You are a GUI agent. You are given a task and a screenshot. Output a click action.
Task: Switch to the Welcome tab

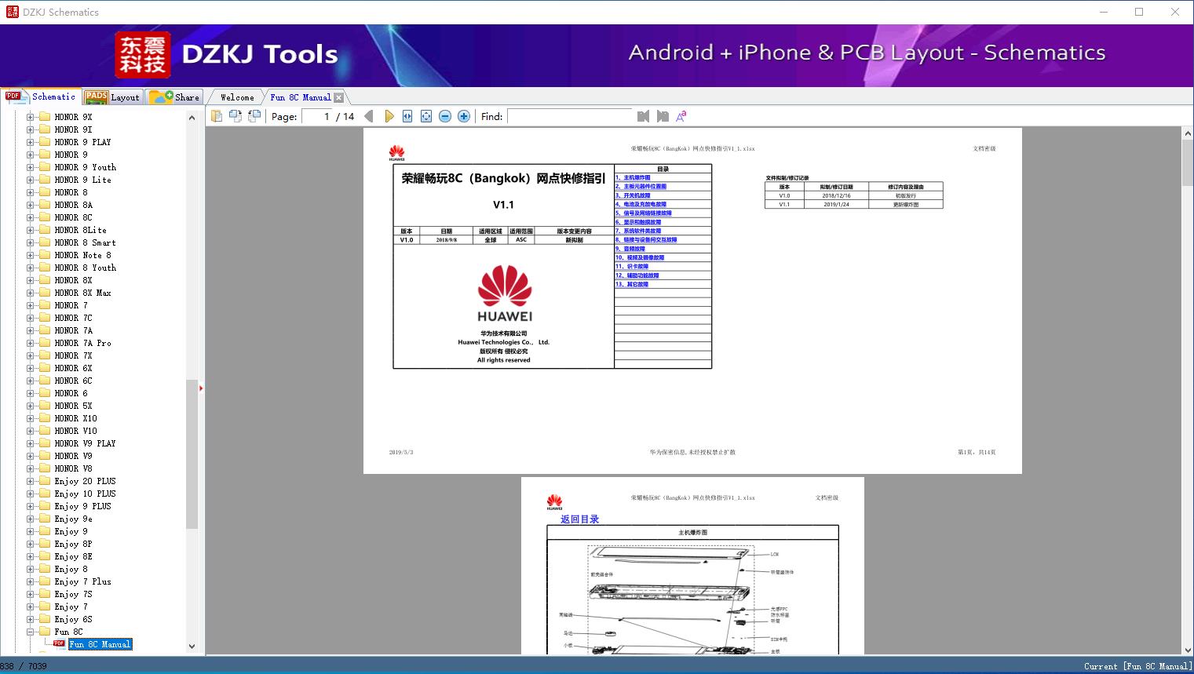(237, 97)
